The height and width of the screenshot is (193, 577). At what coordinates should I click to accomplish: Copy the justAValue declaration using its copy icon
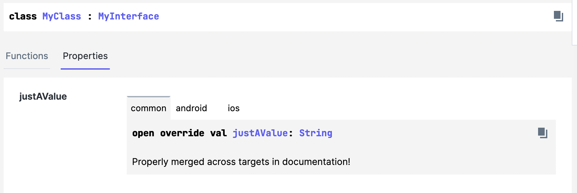point(542,133)
